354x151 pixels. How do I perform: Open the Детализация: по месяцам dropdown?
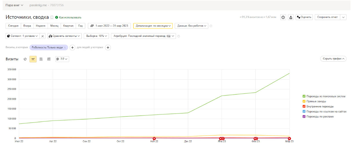coord(153,26)
